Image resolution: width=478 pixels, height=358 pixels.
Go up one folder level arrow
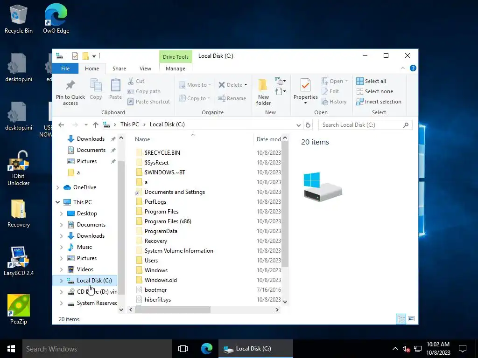[96, 125]
